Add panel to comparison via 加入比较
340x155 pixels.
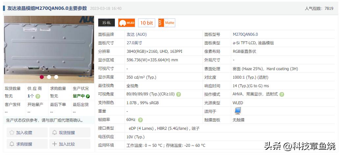pyautogui.click(x=70, y=144)
